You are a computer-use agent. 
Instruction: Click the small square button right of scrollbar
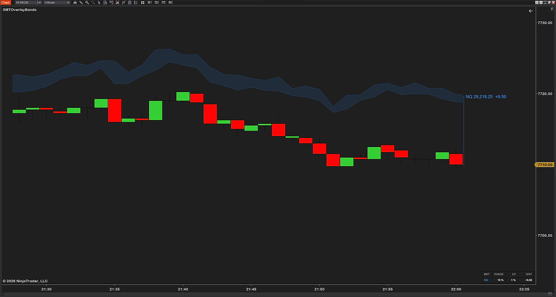[x=553, y=294]
